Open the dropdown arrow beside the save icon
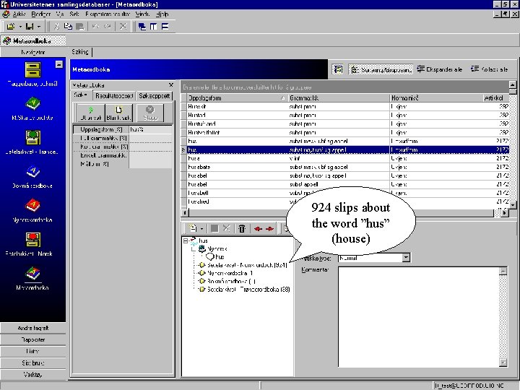Viewport: 520px width, 390px height. (x=39, y=26)
